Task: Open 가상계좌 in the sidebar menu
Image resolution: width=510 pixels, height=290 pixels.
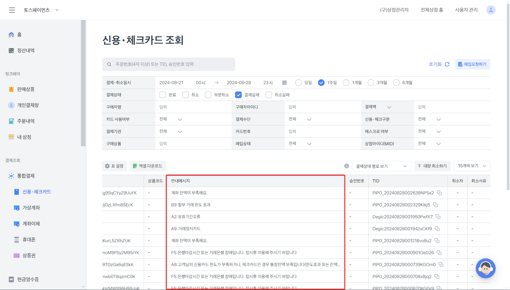Action: pyautogui.click(x=31, y=208)
